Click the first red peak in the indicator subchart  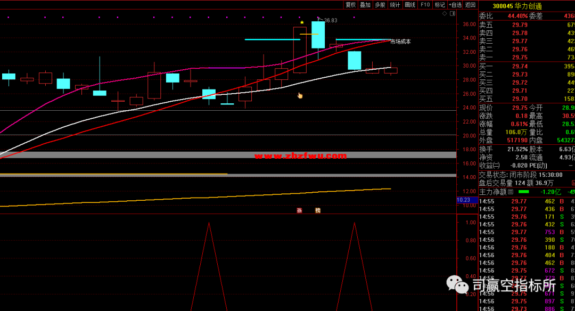coord(209,266)
